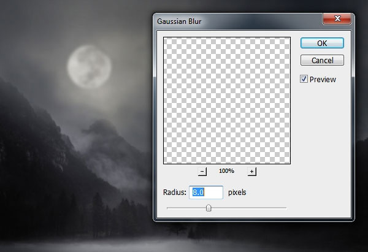
Task: Toggle the Preview checkbox
Action: [x=304, y=79]
